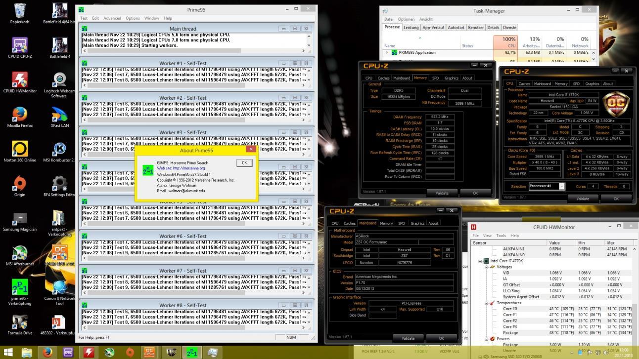Launch the Mozilla Firefox desktop shortcut
This screenshot has width=639, height=359.
tap(20, 117)
